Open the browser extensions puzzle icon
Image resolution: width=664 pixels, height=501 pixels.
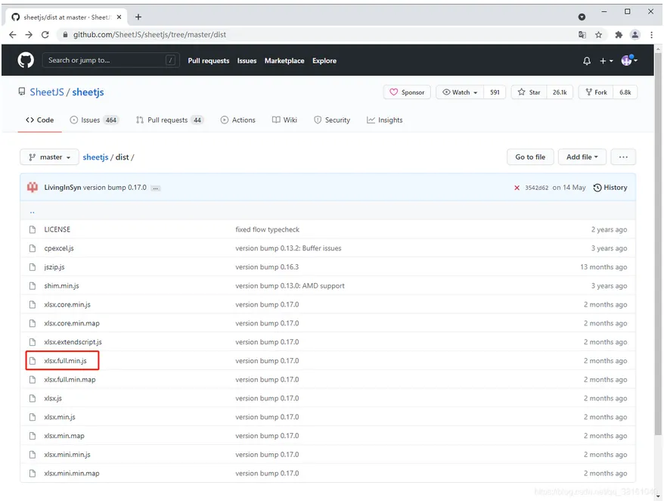tap(619, 35)
